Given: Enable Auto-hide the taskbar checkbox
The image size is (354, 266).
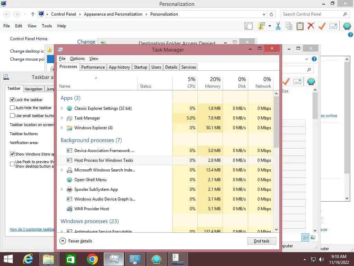Looking at the screenshot, I should [x=12, y=107].
